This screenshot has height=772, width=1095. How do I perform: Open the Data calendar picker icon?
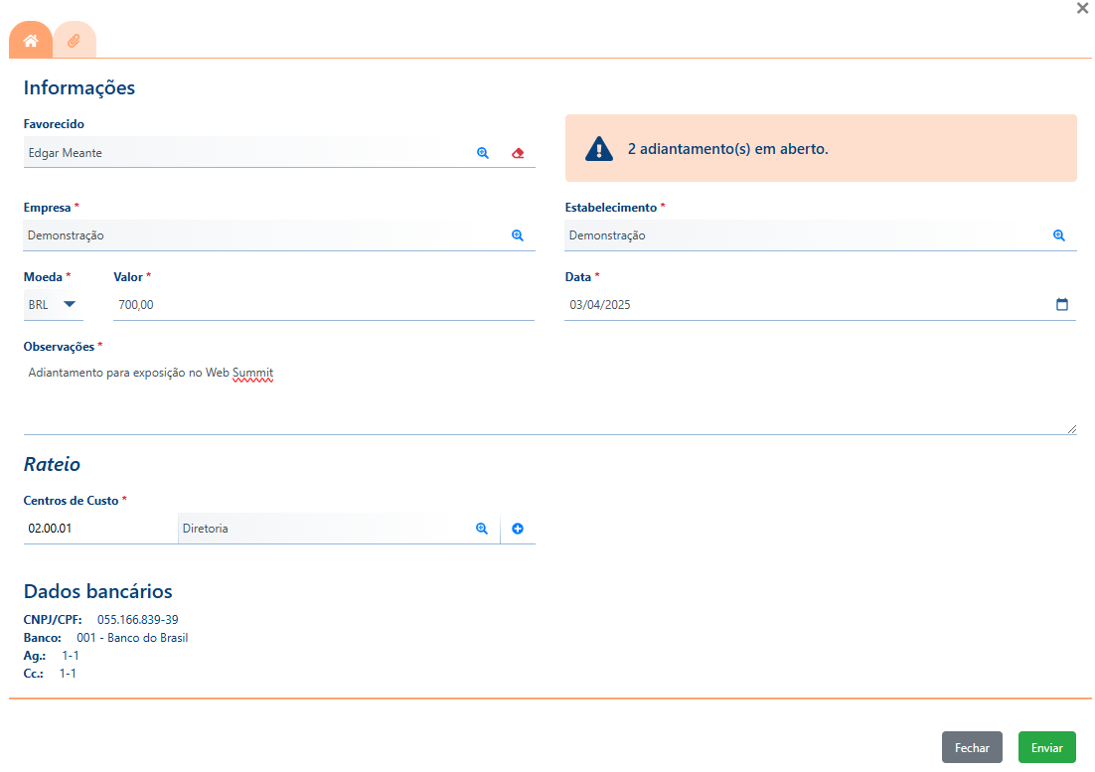pos(1061,304)
